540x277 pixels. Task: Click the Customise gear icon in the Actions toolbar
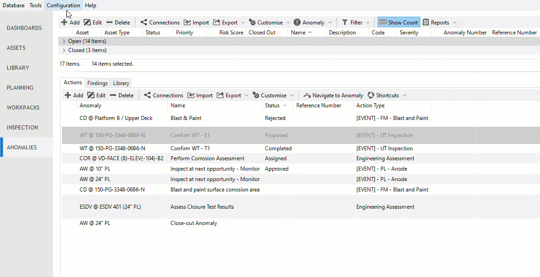[x=256, y=96]
